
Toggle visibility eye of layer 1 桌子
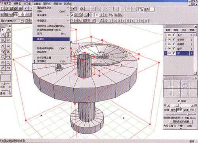(x=169, y=35)
